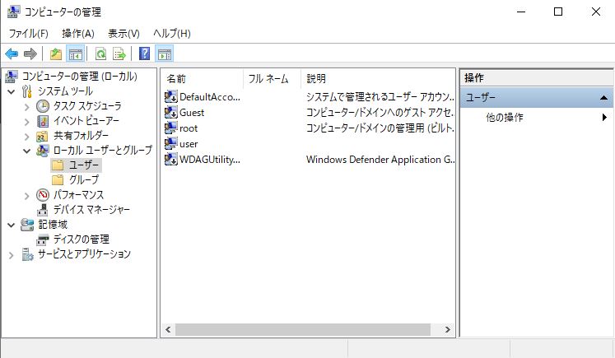Open the ファイル(F) menu
This screenshot has height=358, width=615.
click(x=28, y=33)
